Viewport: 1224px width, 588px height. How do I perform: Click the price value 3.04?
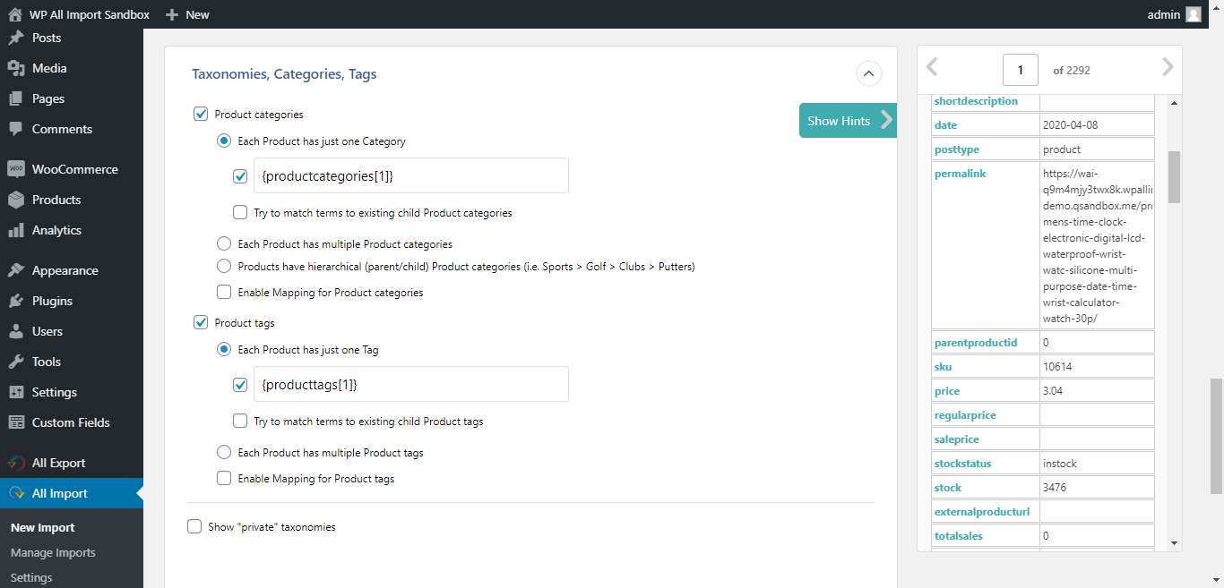1053,391
